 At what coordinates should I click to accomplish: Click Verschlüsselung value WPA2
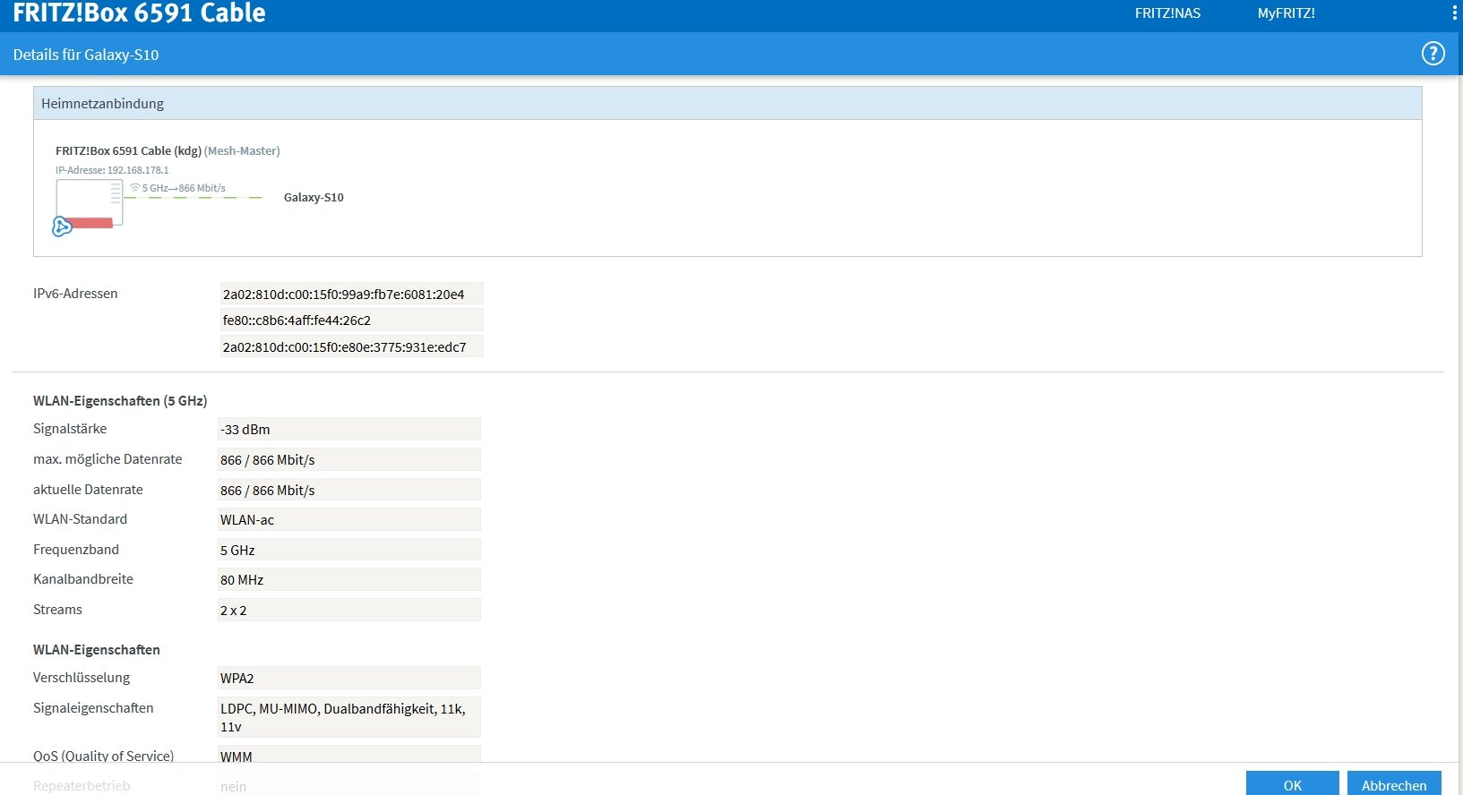(x=349, y=678)
